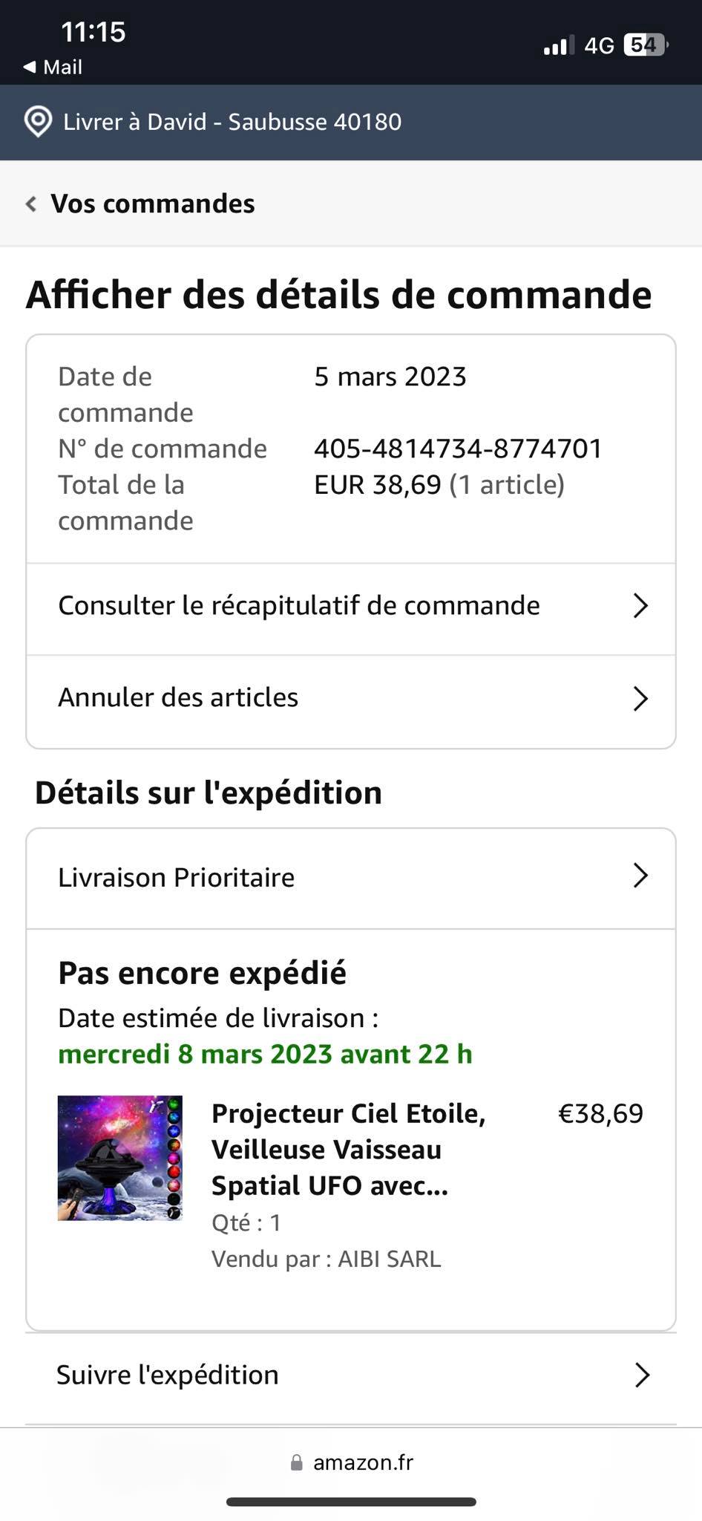Screen dimensions: 702x1521
Task: Tap the order number 405-4814734-8774701
Action: pyautogui.click(x=458, y=449)
